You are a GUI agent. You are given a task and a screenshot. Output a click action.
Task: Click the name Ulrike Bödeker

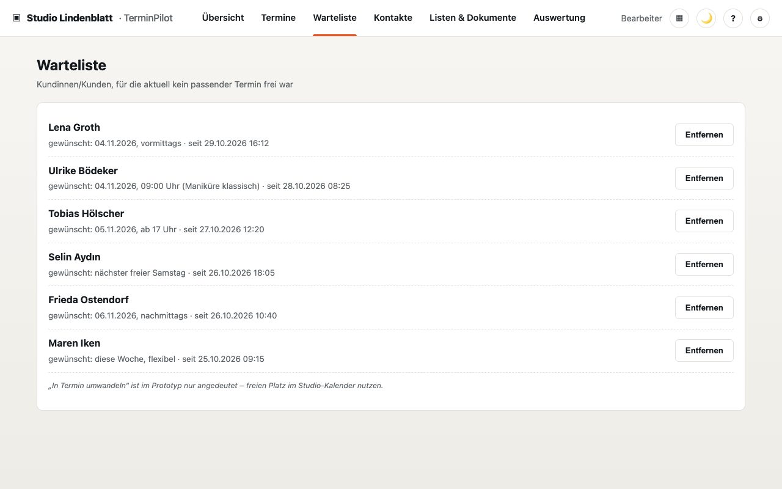pyautogui.click(x=83, y=171)
